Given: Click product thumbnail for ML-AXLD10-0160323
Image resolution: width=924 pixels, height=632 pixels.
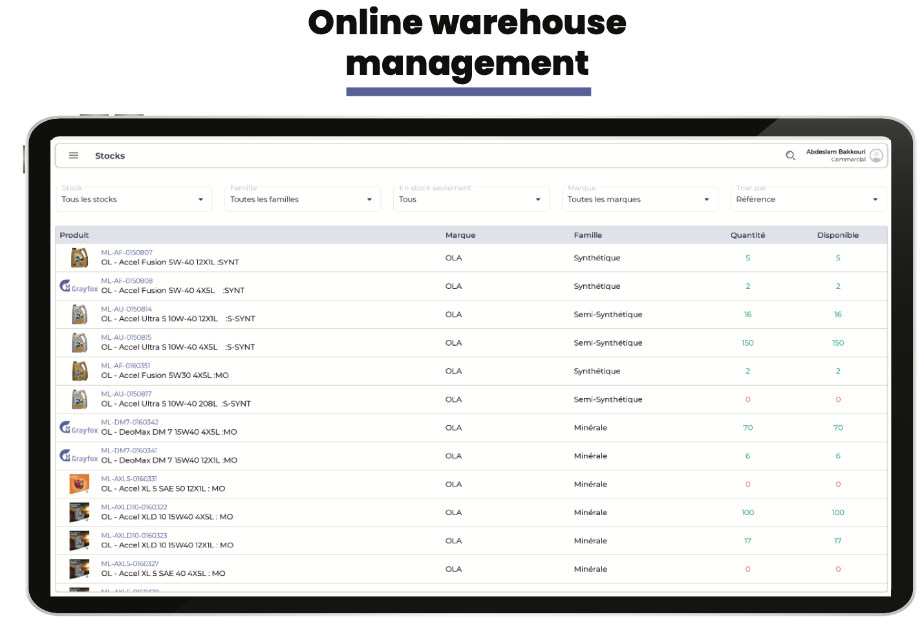Looking at the screenshot, I should pos(80,541).
